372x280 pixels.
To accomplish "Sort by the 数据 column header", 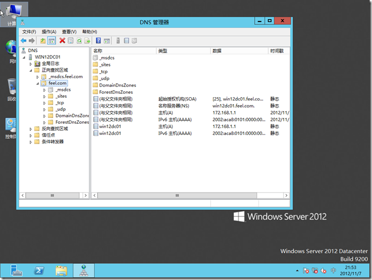I will [239, 51].
